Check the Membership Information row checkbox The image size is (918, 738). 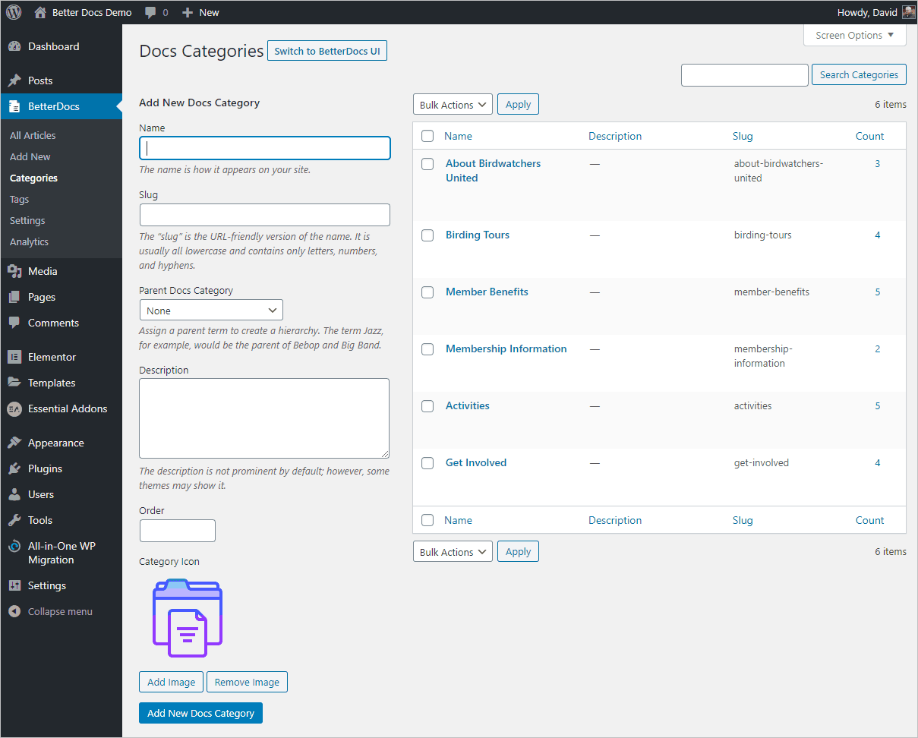coord(427,349)
